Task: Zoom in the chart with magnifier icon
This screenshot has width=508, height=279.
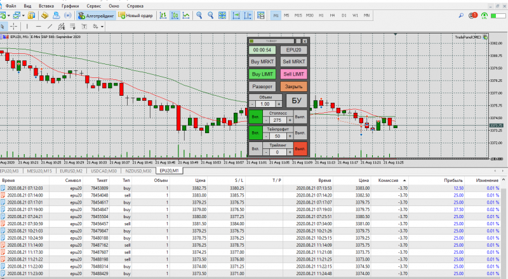Action: pyautogui.click(x=199, y=15)
